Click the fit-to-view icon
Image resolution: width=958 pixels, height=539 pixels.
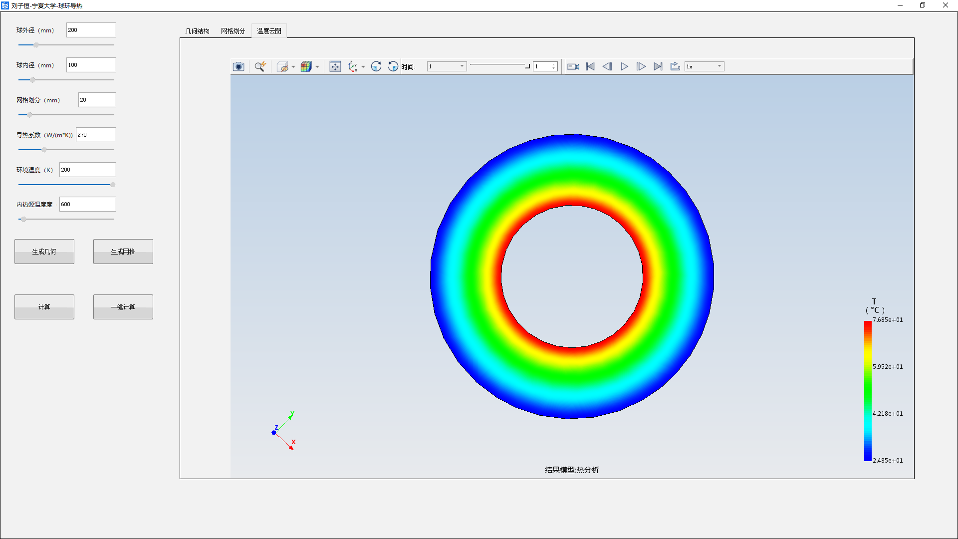pyautogui.click(x=335, y=66)
